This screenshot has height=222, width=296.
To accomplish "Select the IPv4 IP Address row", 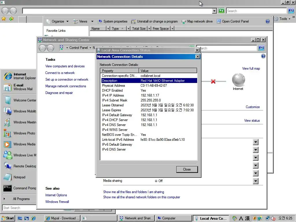I will [149, 95].
